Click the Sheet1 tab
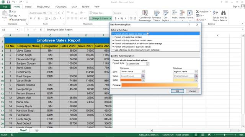Image resolution: width=245 pixels, height=137 pixels. (x=24, y=130)
